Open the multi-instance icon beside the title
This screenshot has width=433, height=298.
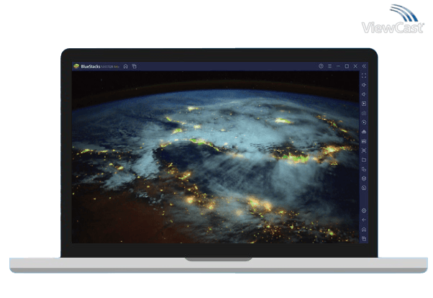135,66
